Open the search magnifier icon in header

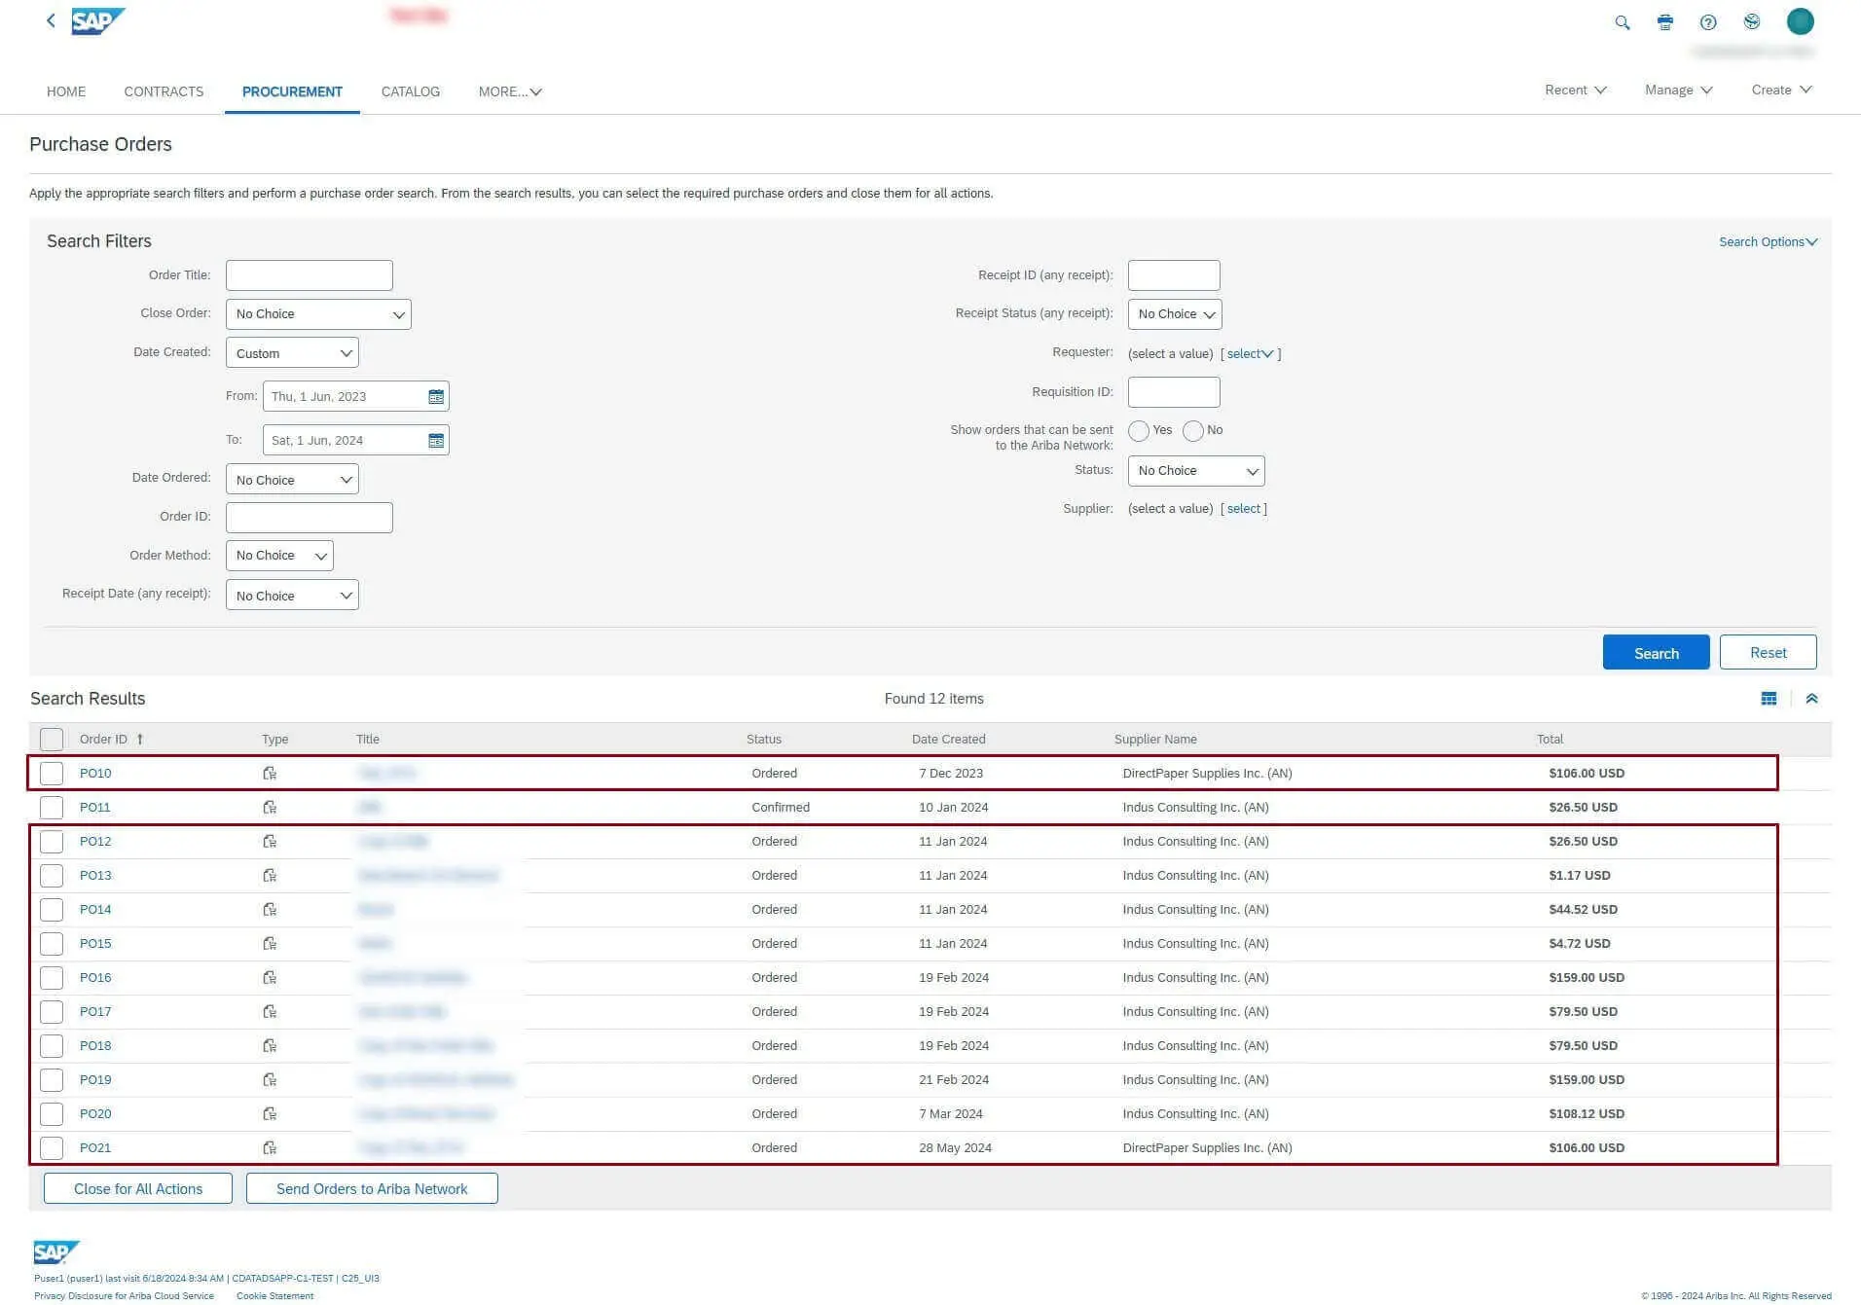pos(1622,22)
